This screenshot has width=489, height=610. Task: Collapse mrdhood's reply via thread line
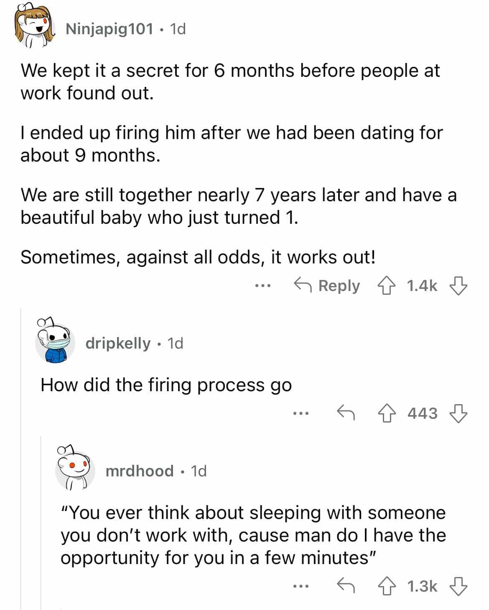pyautogui.click(x=41, y=522)
